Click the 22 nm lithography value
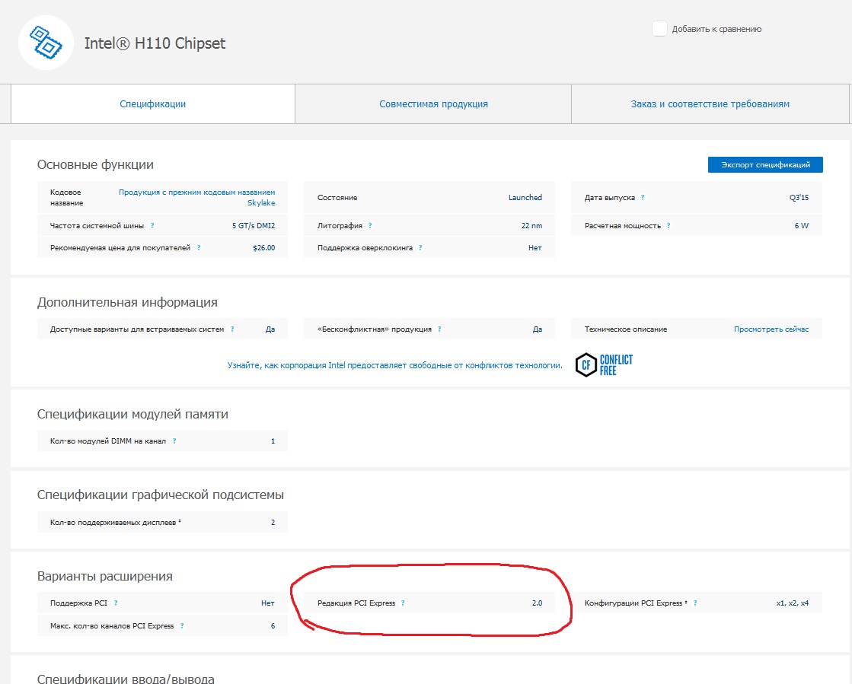The height and width of the screenshot is (684, 852). pos(531,225)
